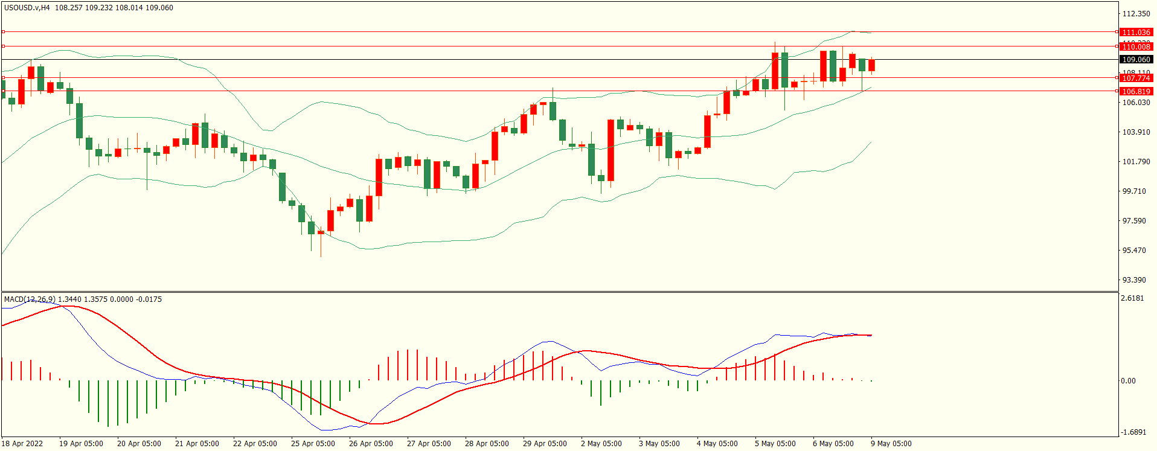1157x451 pixels.
Task: Click the 3 May 05:00 time label
Action: tap(659, 444)
